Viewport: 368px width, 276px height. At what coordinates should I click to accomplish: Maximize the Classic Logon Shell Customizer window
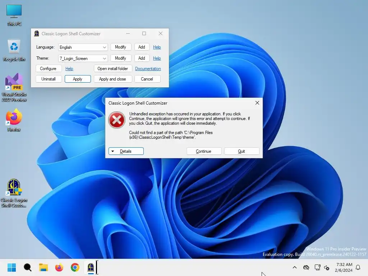(144, 33)
